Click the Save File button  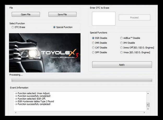[62, 14]
